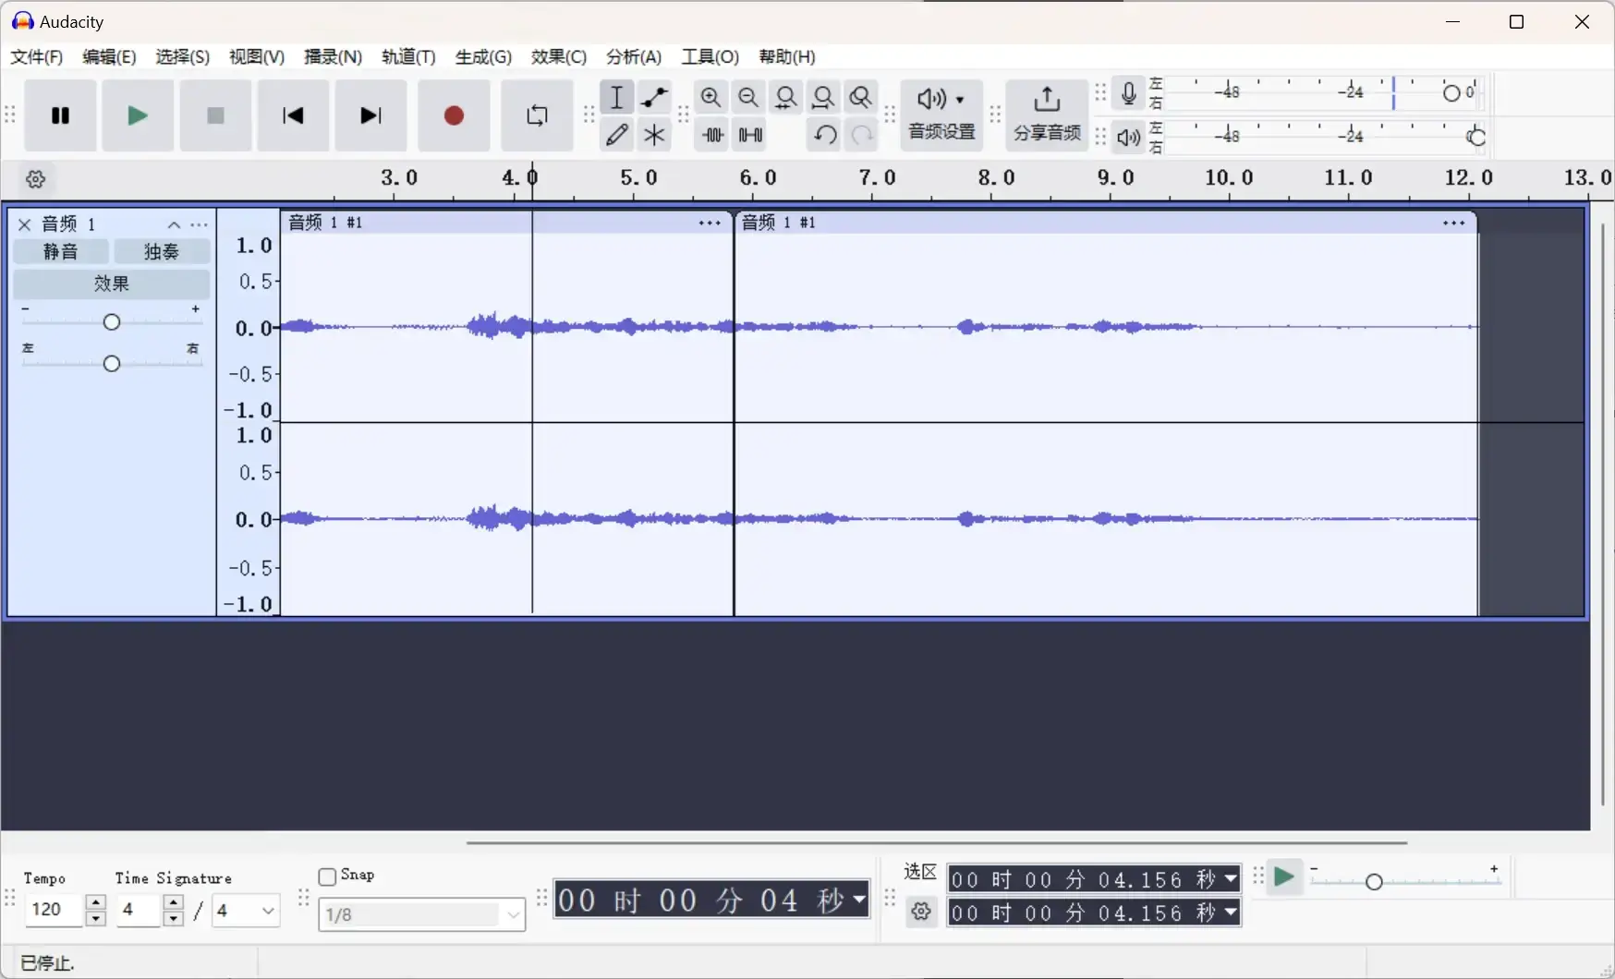Screen dimensions: 1615x979
Task: Select the envelope tool
Action: (x=655, y=97)
